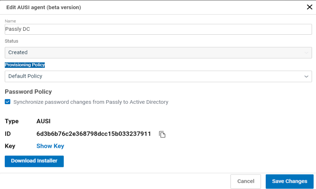Click the agent ID value 6d3b6b76c2e368798dcc15b033237911
316x189 pixels.
tap(93, 134)
